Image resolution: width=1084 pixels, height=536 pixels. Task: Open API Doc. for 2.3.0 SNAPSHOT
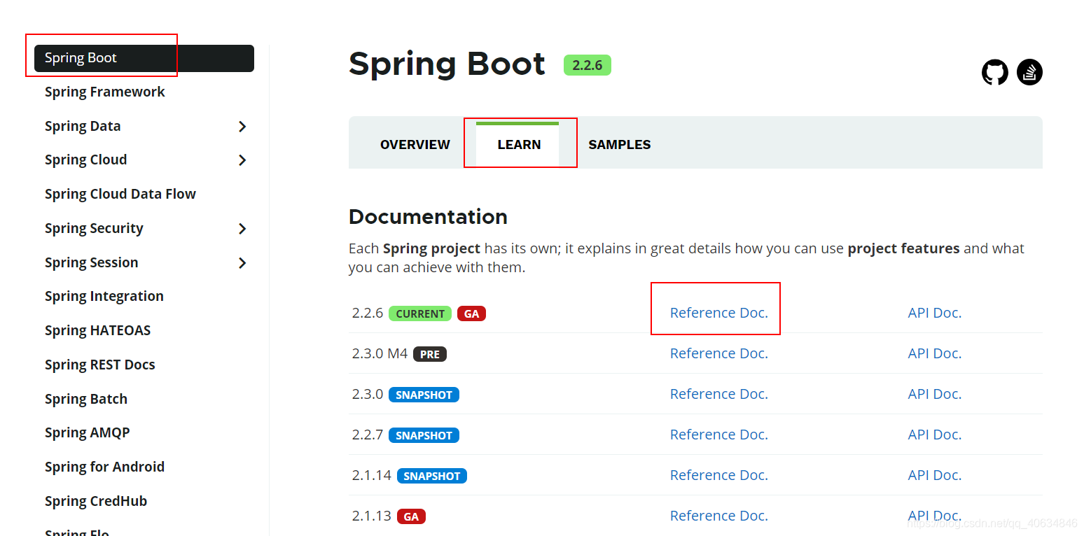(935, 394)
